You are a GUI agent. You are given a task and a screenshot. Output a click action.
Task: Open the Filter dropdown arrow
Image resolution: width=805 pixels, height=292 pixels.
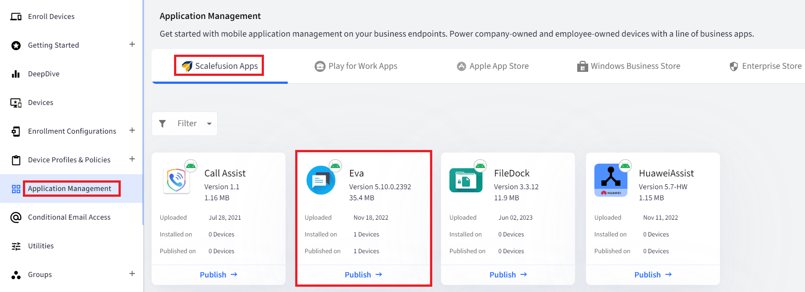(x=209, y=124)
